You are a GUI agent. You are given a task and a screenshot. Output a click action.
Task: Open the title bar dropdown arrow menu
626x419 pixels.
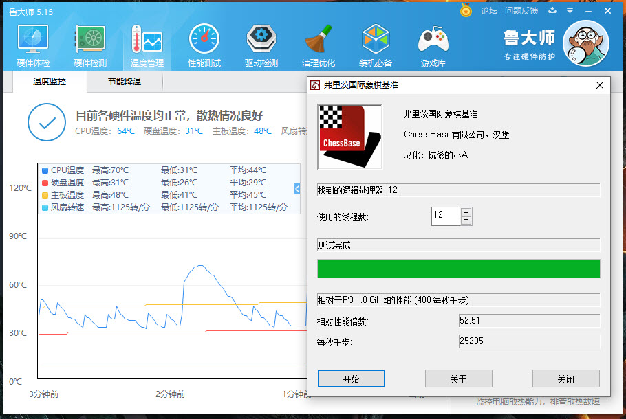pos(569,11)
